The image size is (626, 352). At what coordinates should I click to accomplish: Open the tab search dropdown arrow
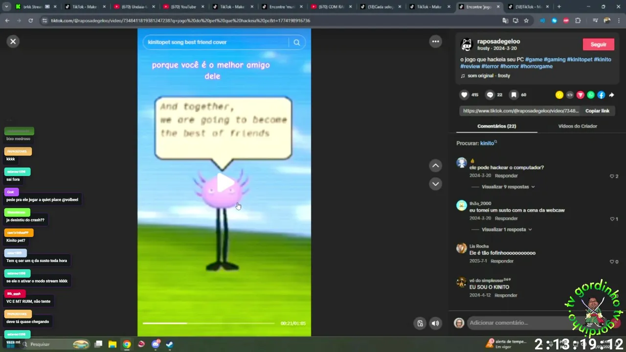(x=6, y=7)
